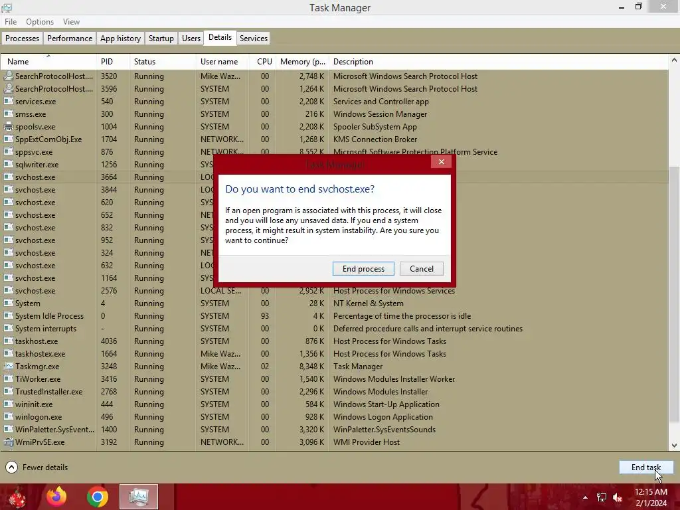This screenshot has width=680, height=510.
Task: Click the WinPaletter.SysEvent process icon
Action: click(8, 430)
